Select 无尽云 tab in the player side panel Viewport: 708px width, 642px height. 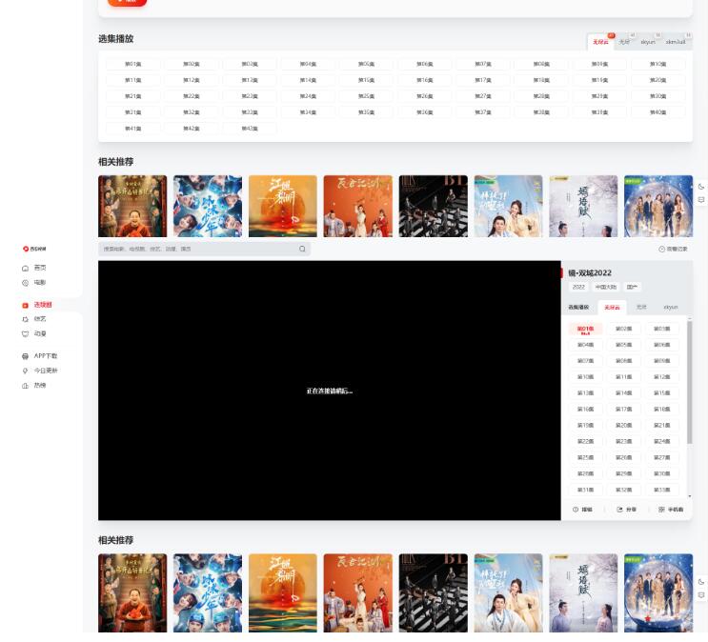pos(613,307)
